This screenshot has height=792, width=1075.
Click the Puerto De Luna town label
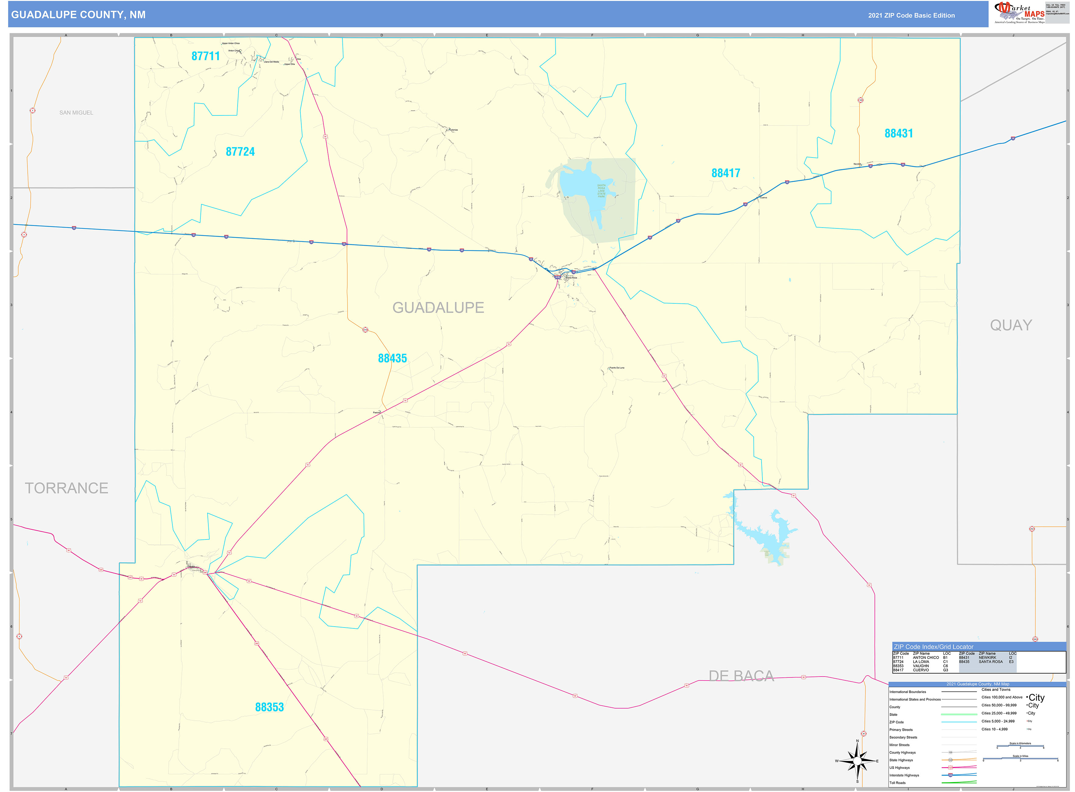pos(617,368)
